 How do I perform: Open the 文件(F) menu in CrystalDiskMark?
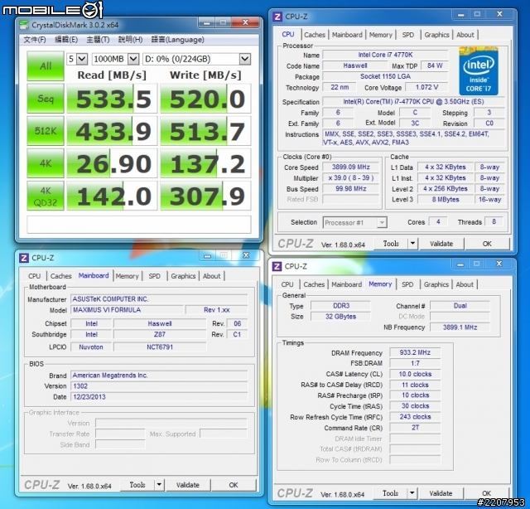35,40
